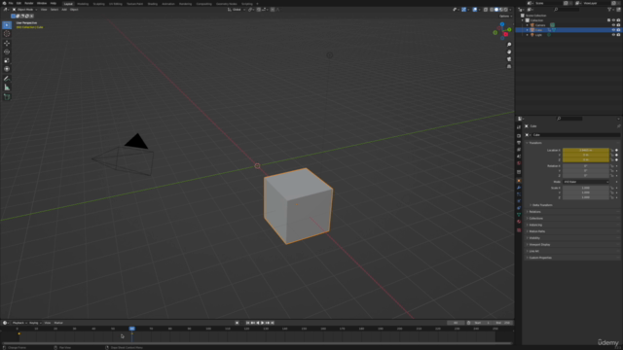Open the Material properties tab
Screen dimensions: 623x350
[519, 222]
